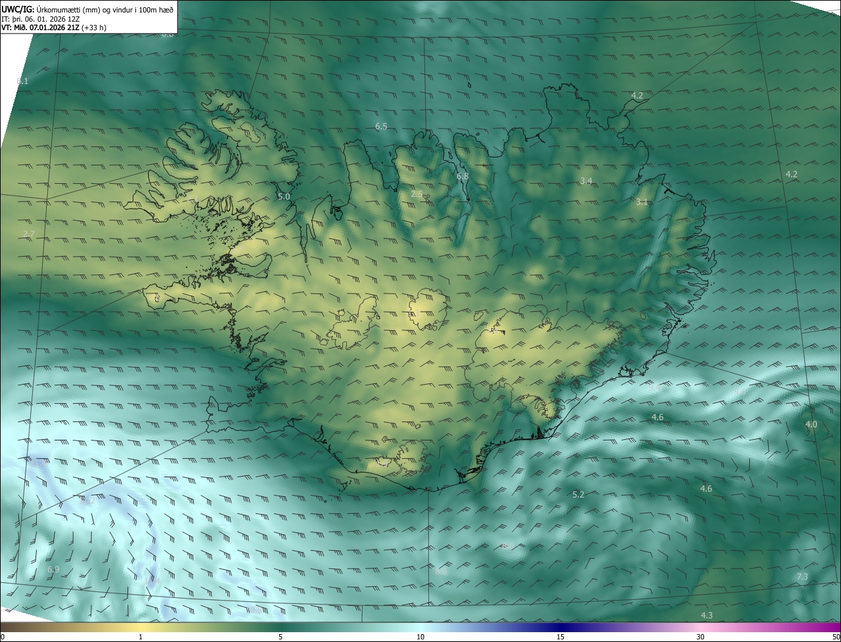The width and height of the screenshot is (841, 642).
Task: Click the "0" tick label on the colorbar
Action: pyautogui.click(x=3, y=637)
